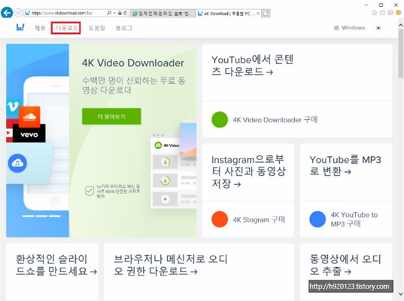The image size is (404, 301).
Task: Open Favorites with the star icon
Action: click(382, 13)
